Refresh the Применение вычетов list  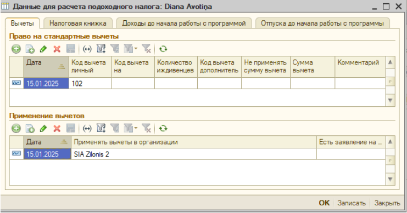163,128
